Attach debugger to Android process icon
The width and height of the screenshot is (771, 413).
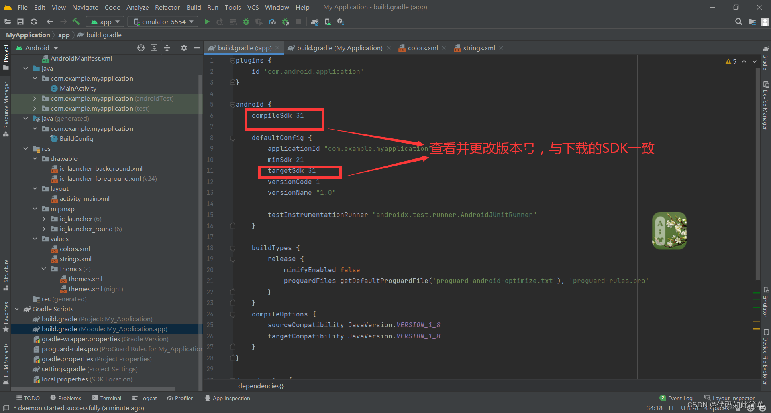click(x=286, y=22)
